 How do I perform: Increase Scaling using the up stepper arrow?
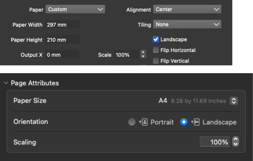236,139
